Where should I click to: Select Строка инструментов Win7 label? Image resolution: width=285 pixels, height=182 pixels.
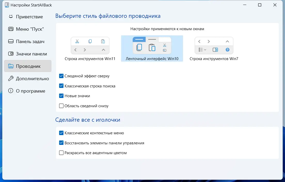pyautogui.click(x=214, y=59)
